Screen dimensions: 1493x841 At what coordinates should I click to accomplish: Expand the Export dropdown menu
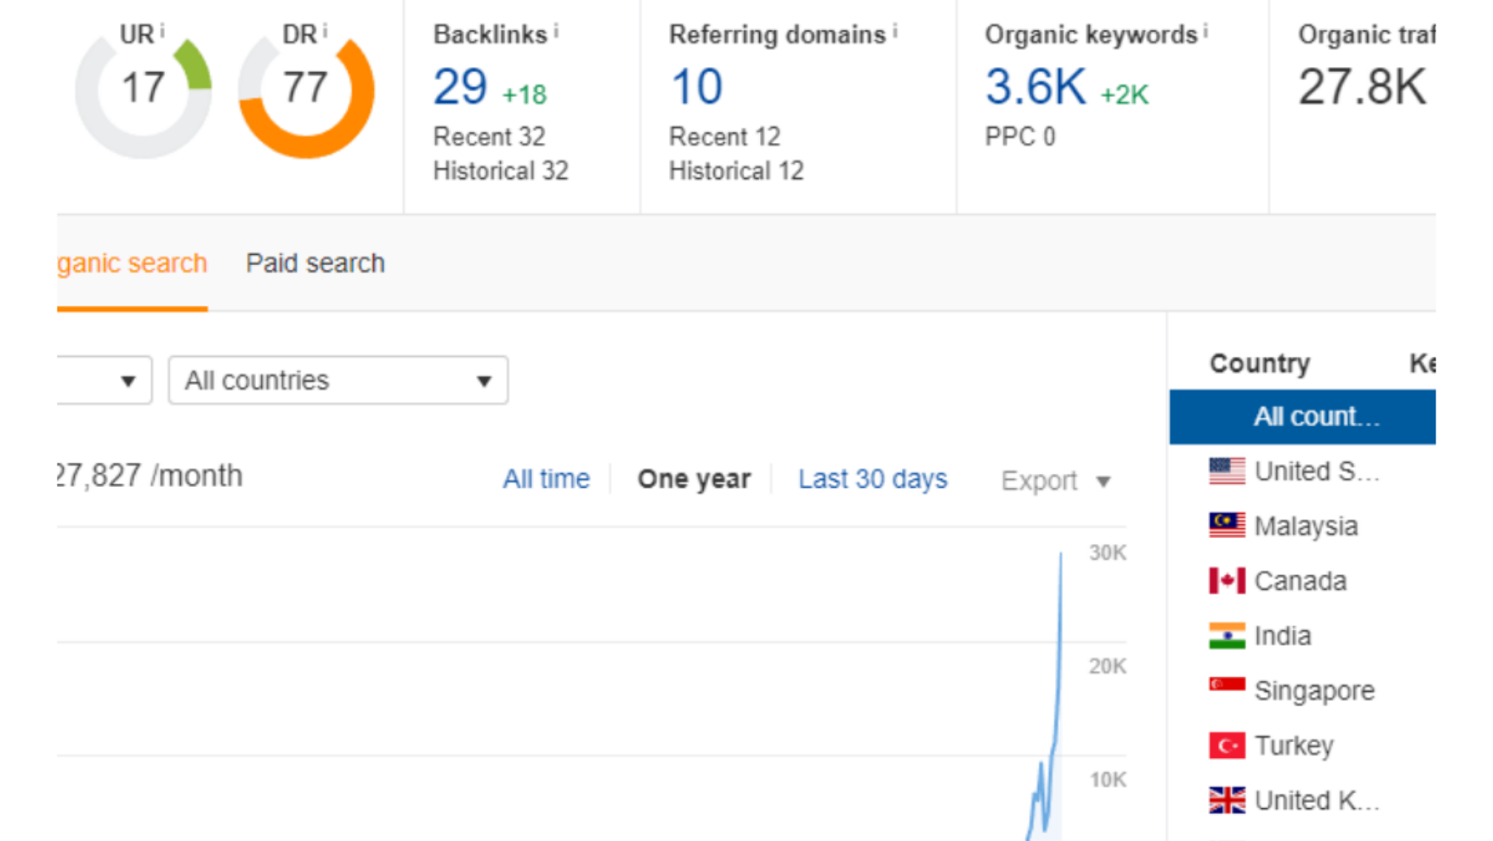[x=1056, y=481]
